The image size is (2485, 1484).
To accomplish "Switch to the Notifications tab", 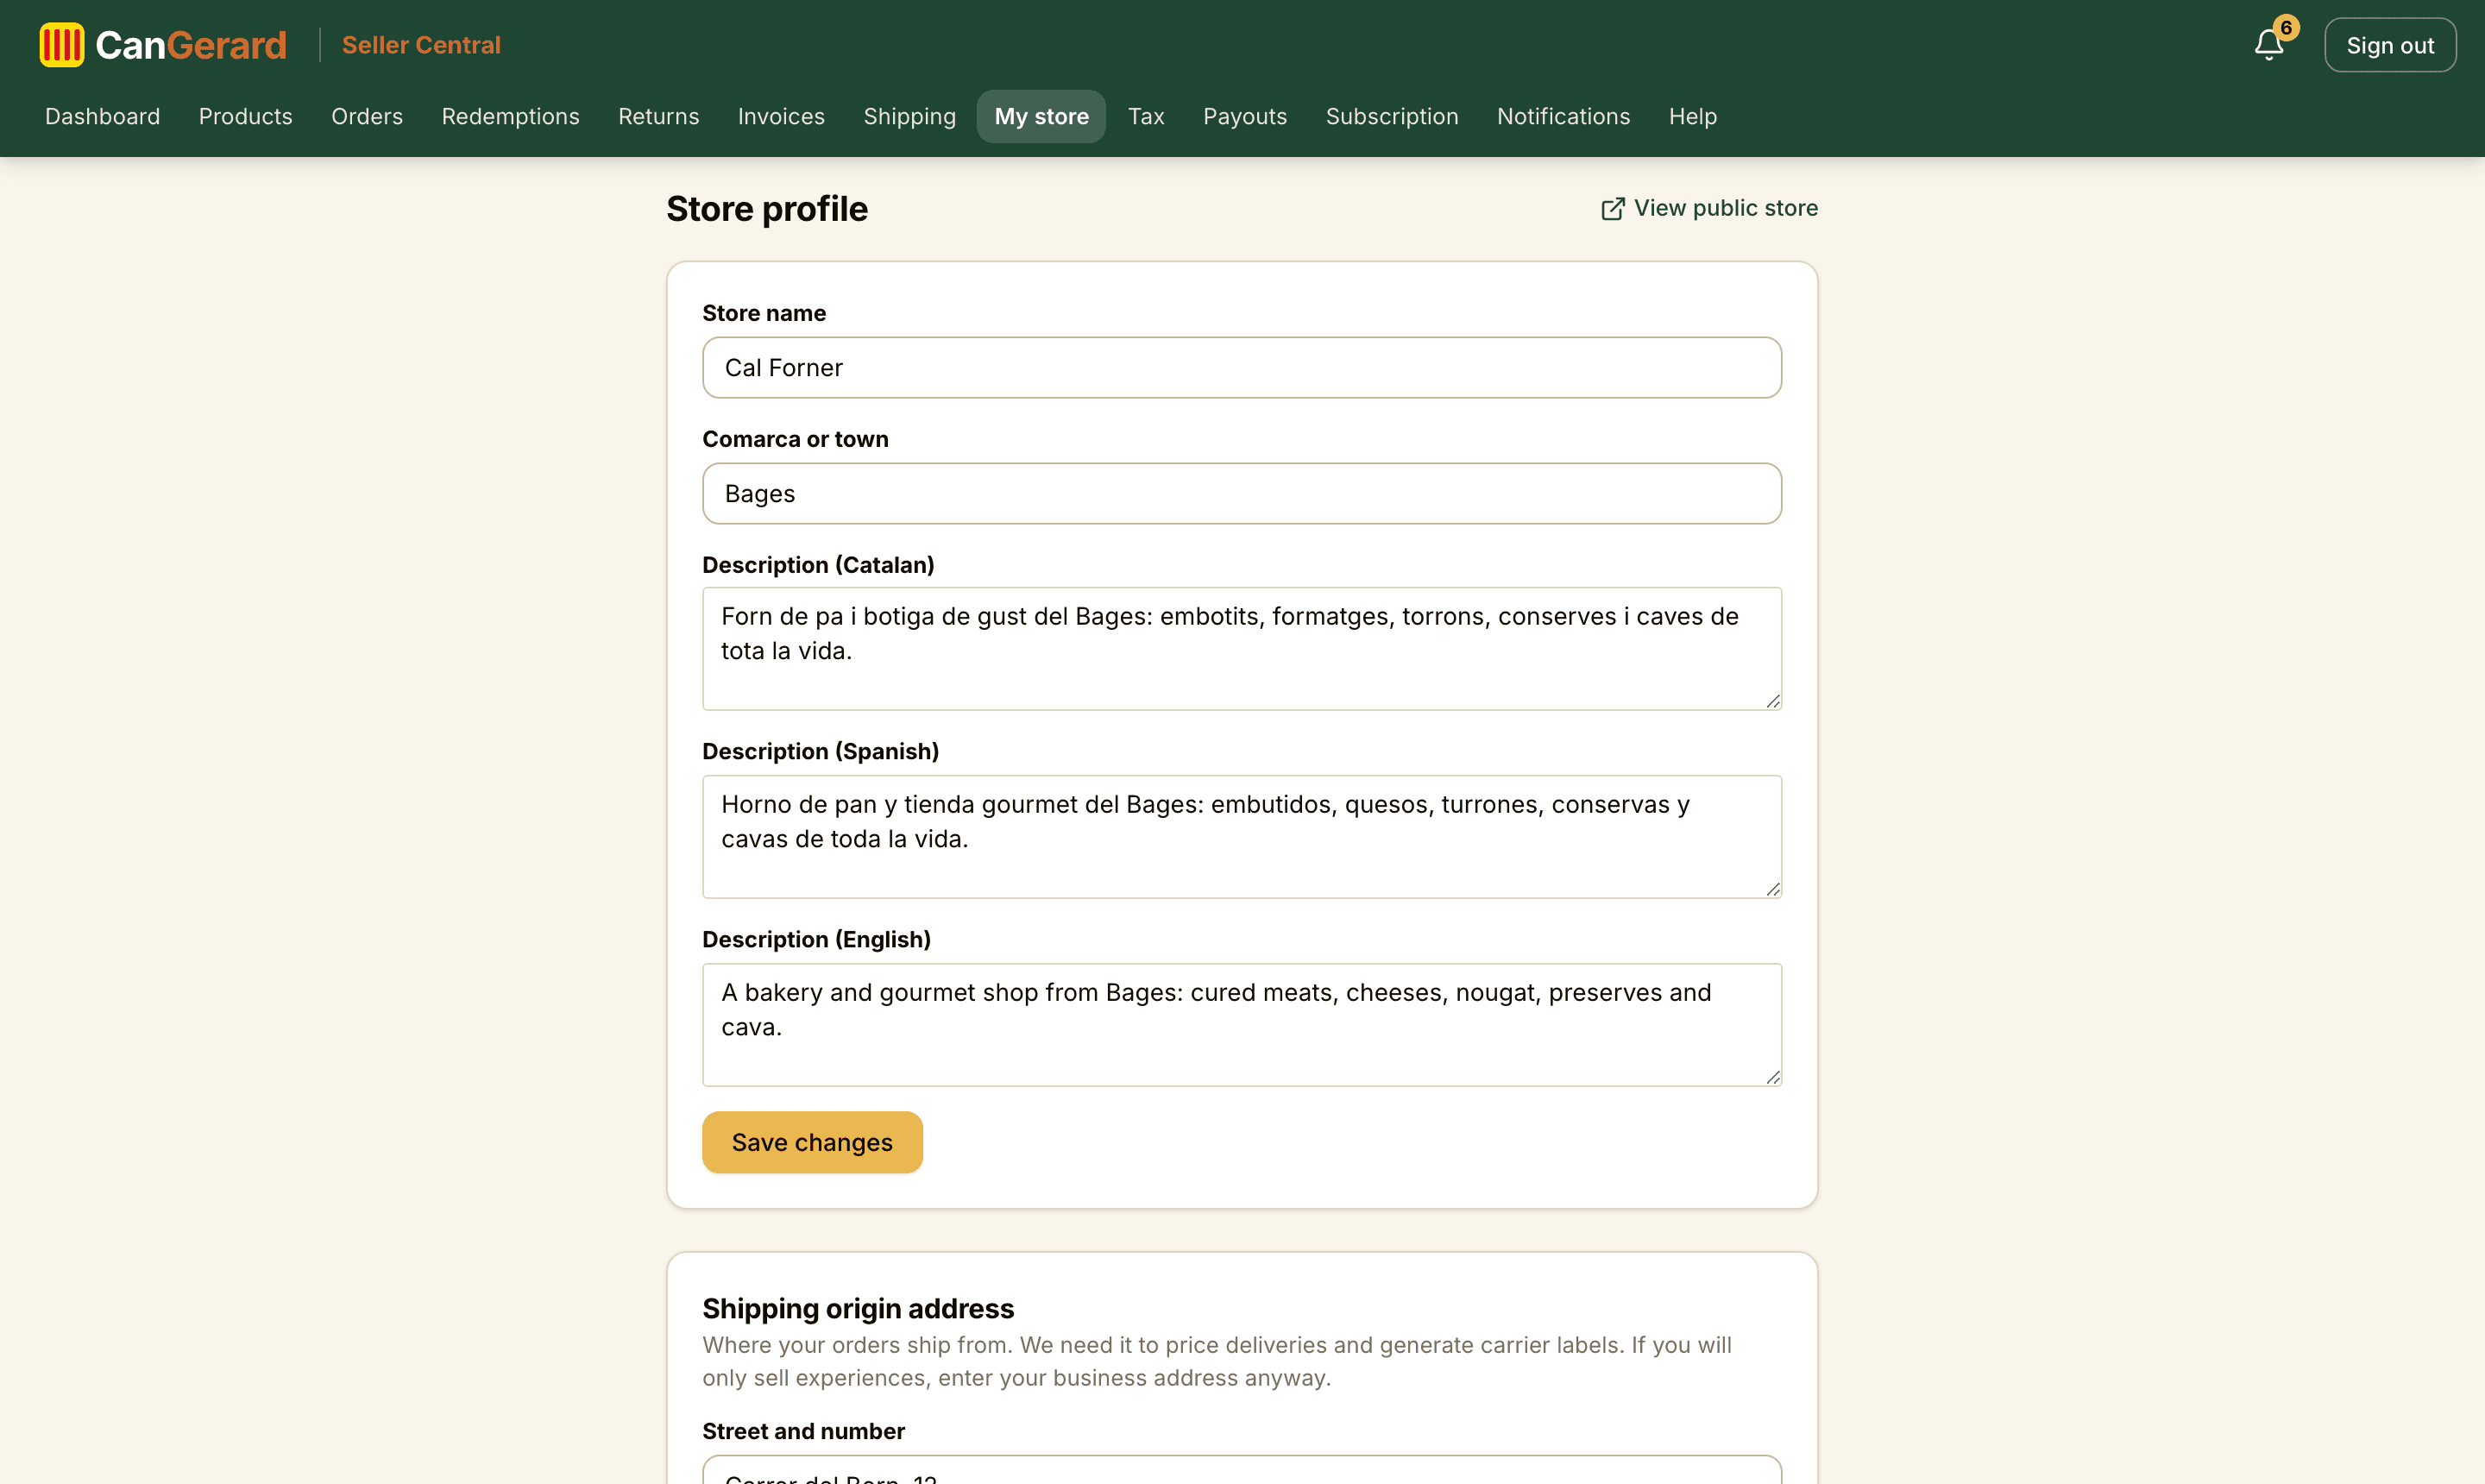I will pyautogui.click(x=1563, y=116).
